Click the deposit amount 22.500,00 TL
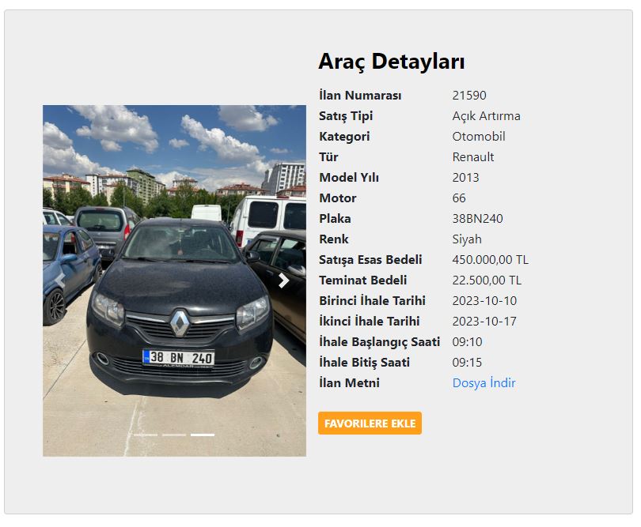The image size is (641, 527). pos(487,280)
